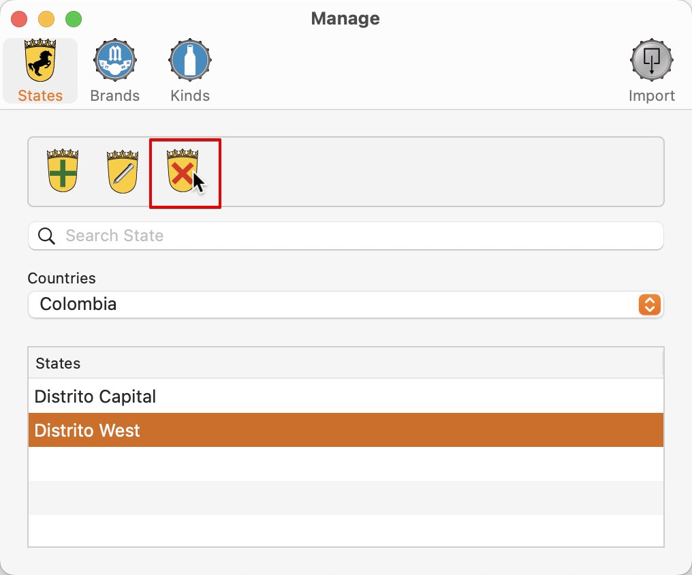This screenshot has width=692, height=575.
Task: Switch to the Brands bottle cap icon
Action: pyautogui.click(x=114, y=60)
